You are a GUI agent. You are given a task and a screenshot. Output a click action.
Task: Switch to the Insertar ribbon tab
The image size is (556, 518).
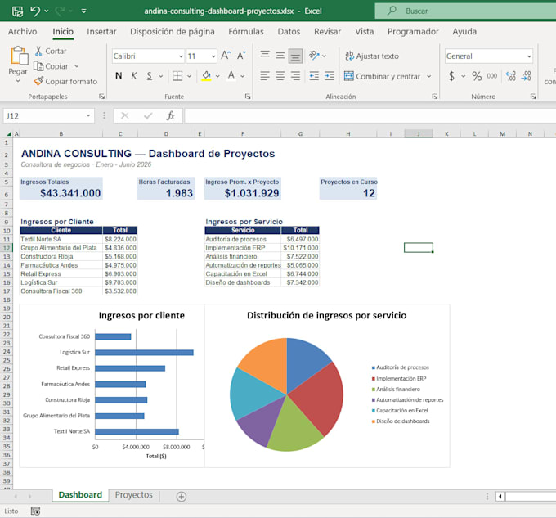tap(101, 32)
